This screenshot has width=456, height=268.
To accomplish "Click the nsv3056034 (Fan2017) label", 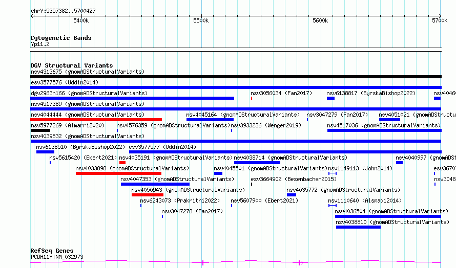I will (281, 93).
